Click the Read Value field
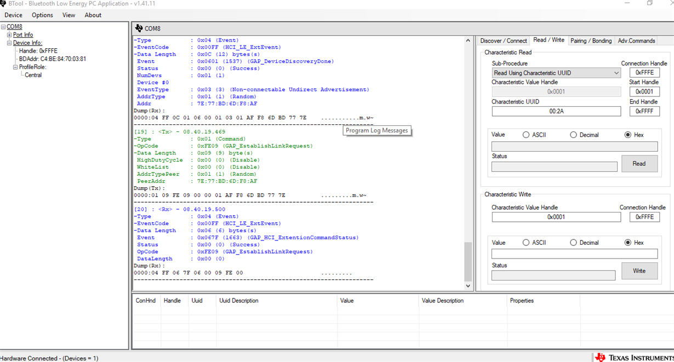 [574, 147]
